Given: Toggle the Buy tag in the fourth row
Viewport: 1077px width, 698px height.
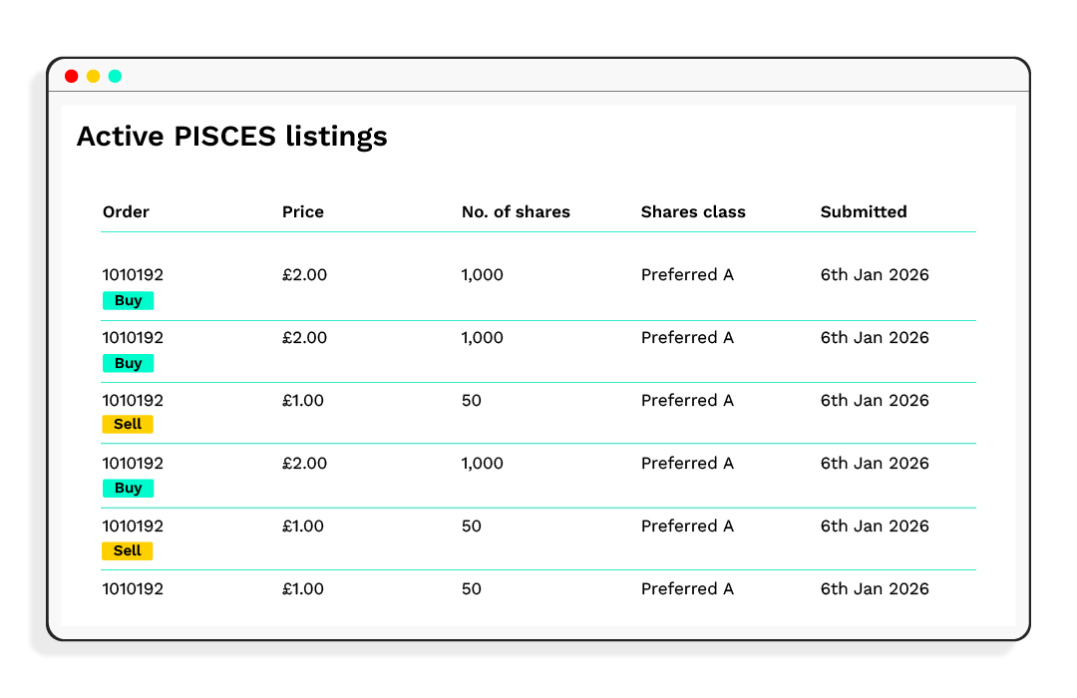Looking at the screenshot, I should [x=128, y=488].
